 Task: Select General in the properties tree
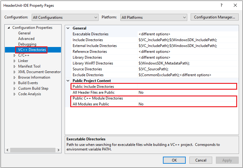click(24, 33)
